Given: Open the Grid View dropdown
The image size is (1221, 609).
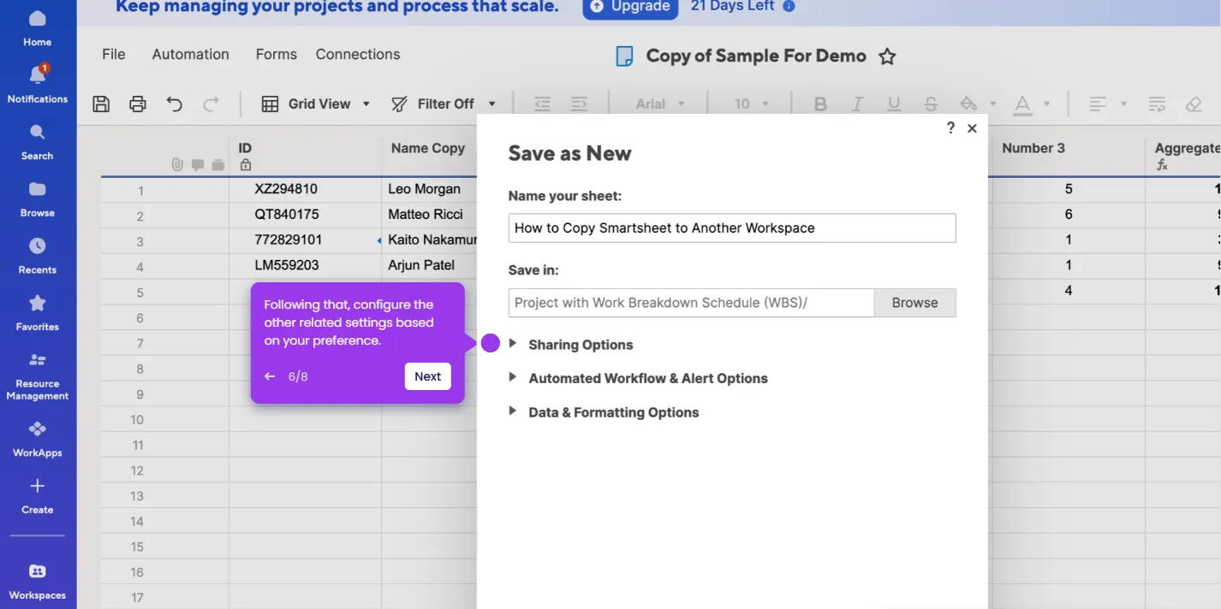Looking at the screenshot, I should click(316, 103).
